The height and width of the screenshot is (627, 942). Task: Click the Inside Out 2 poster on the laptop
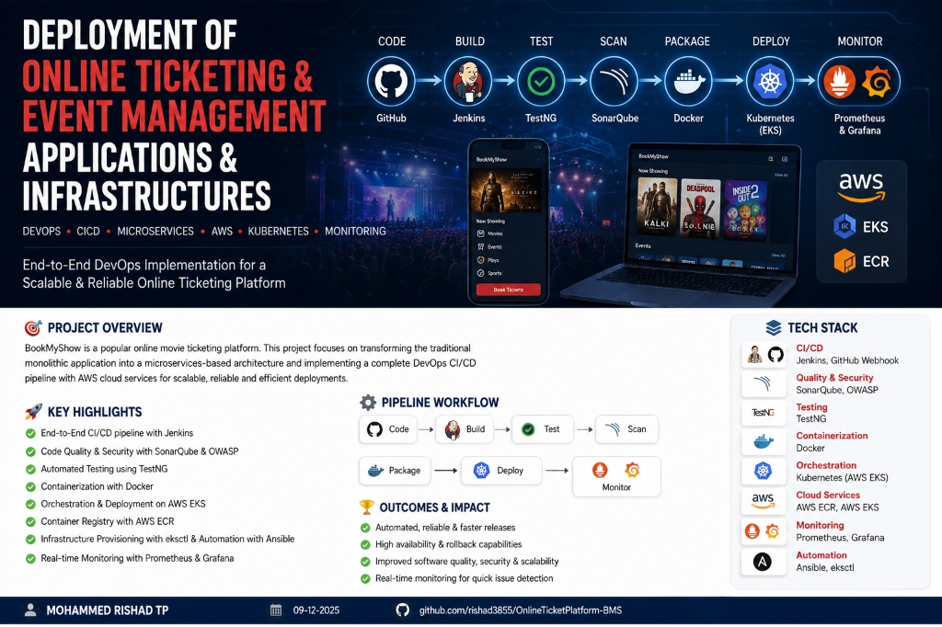(x=745, y=211)
